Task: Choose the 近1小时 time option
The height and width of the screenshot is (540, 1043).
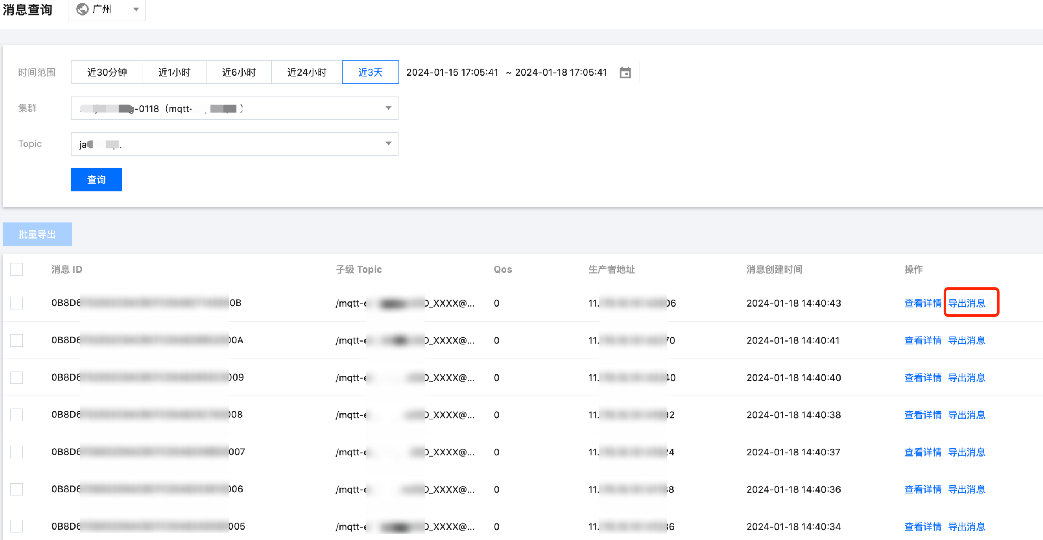Action: coord(174,72)
